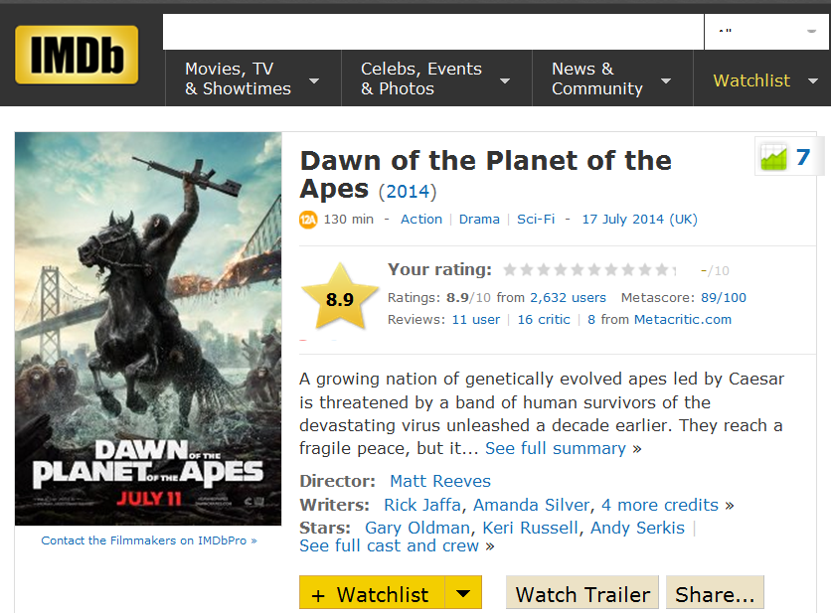
Task: Add the movie to your Watchlist
Action: (x=372, y=594)
